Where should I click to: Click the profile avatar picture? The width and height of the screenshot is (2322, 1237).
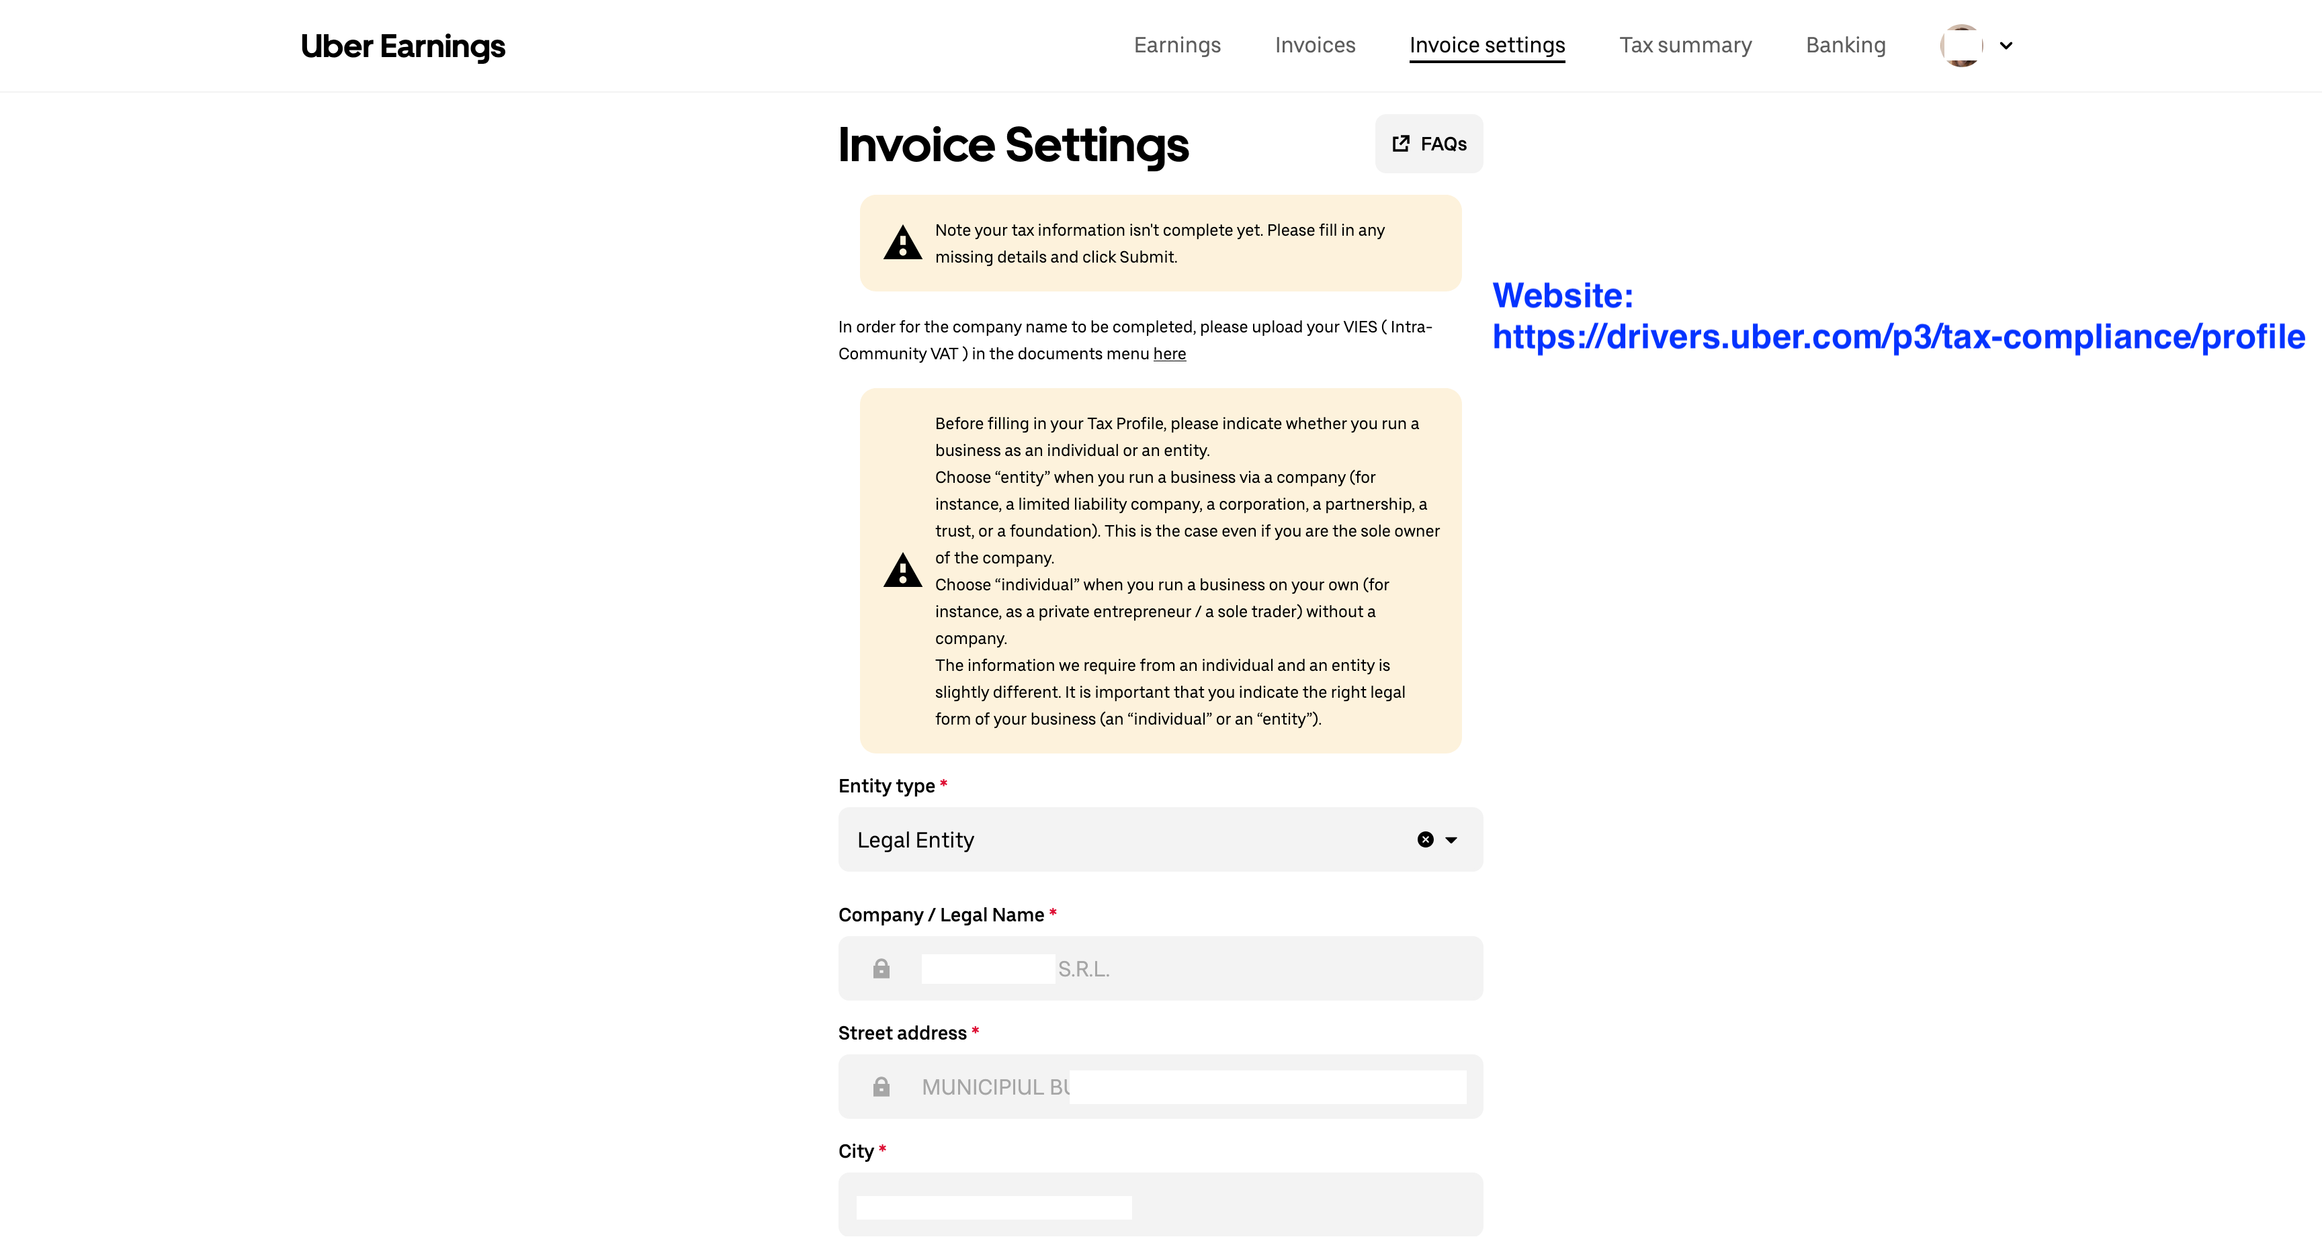coord(1961,45)
